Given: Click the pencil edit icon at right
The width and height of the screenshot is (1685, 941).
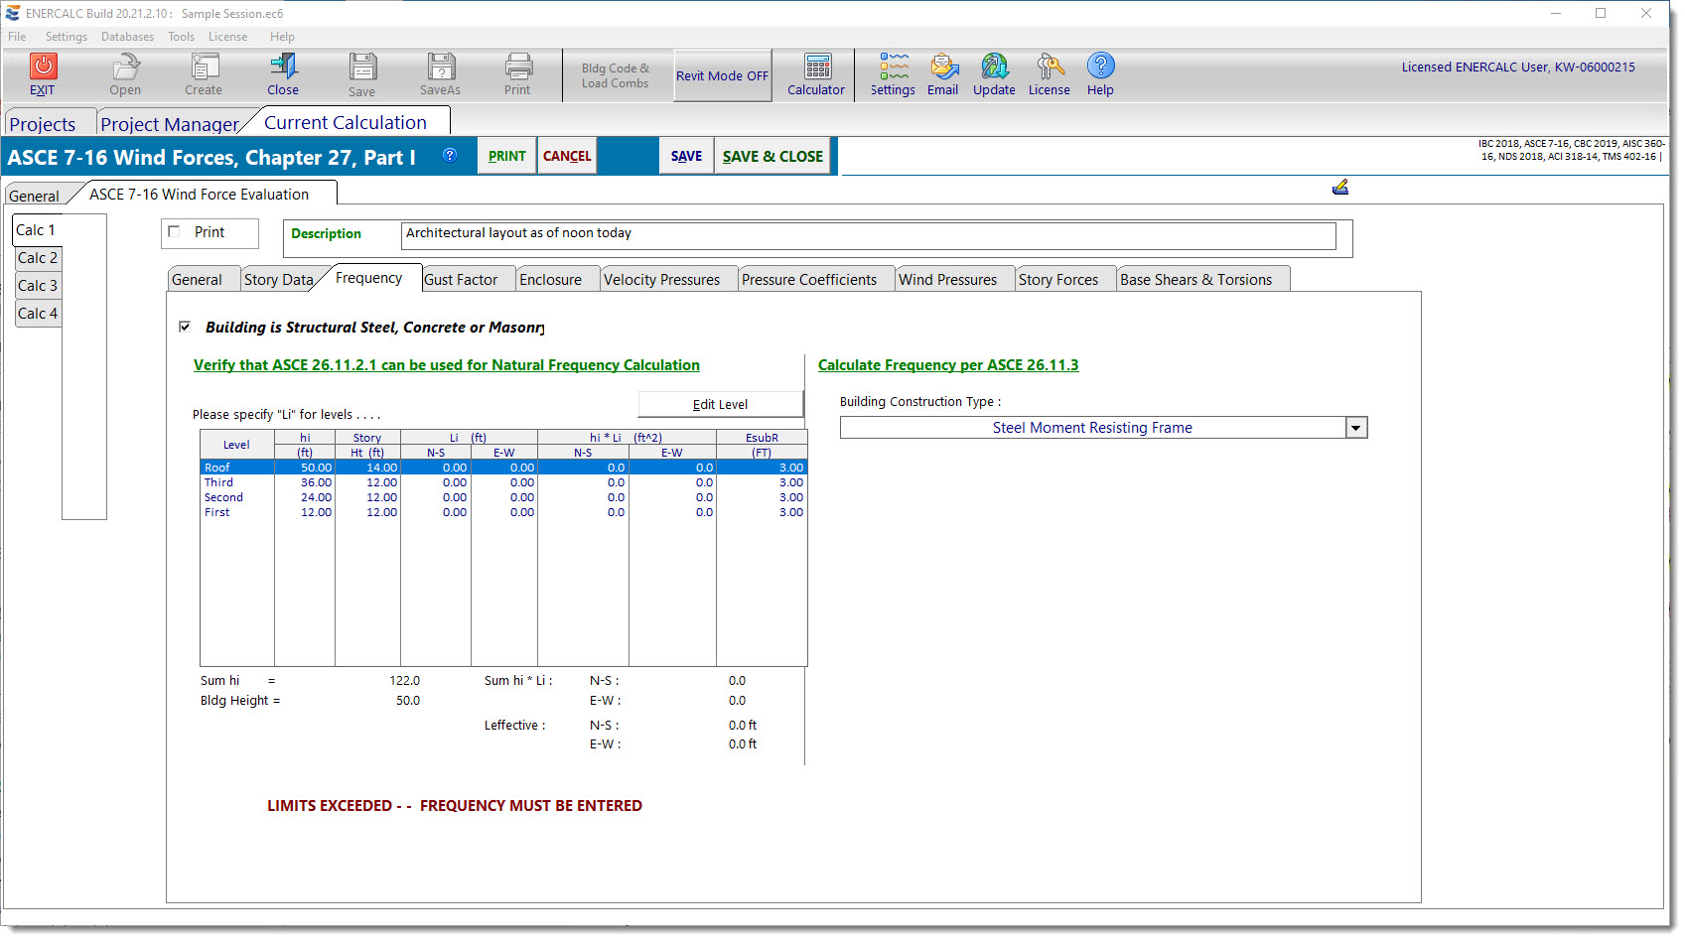Looking at the screenshot, I should [1340, 187].
